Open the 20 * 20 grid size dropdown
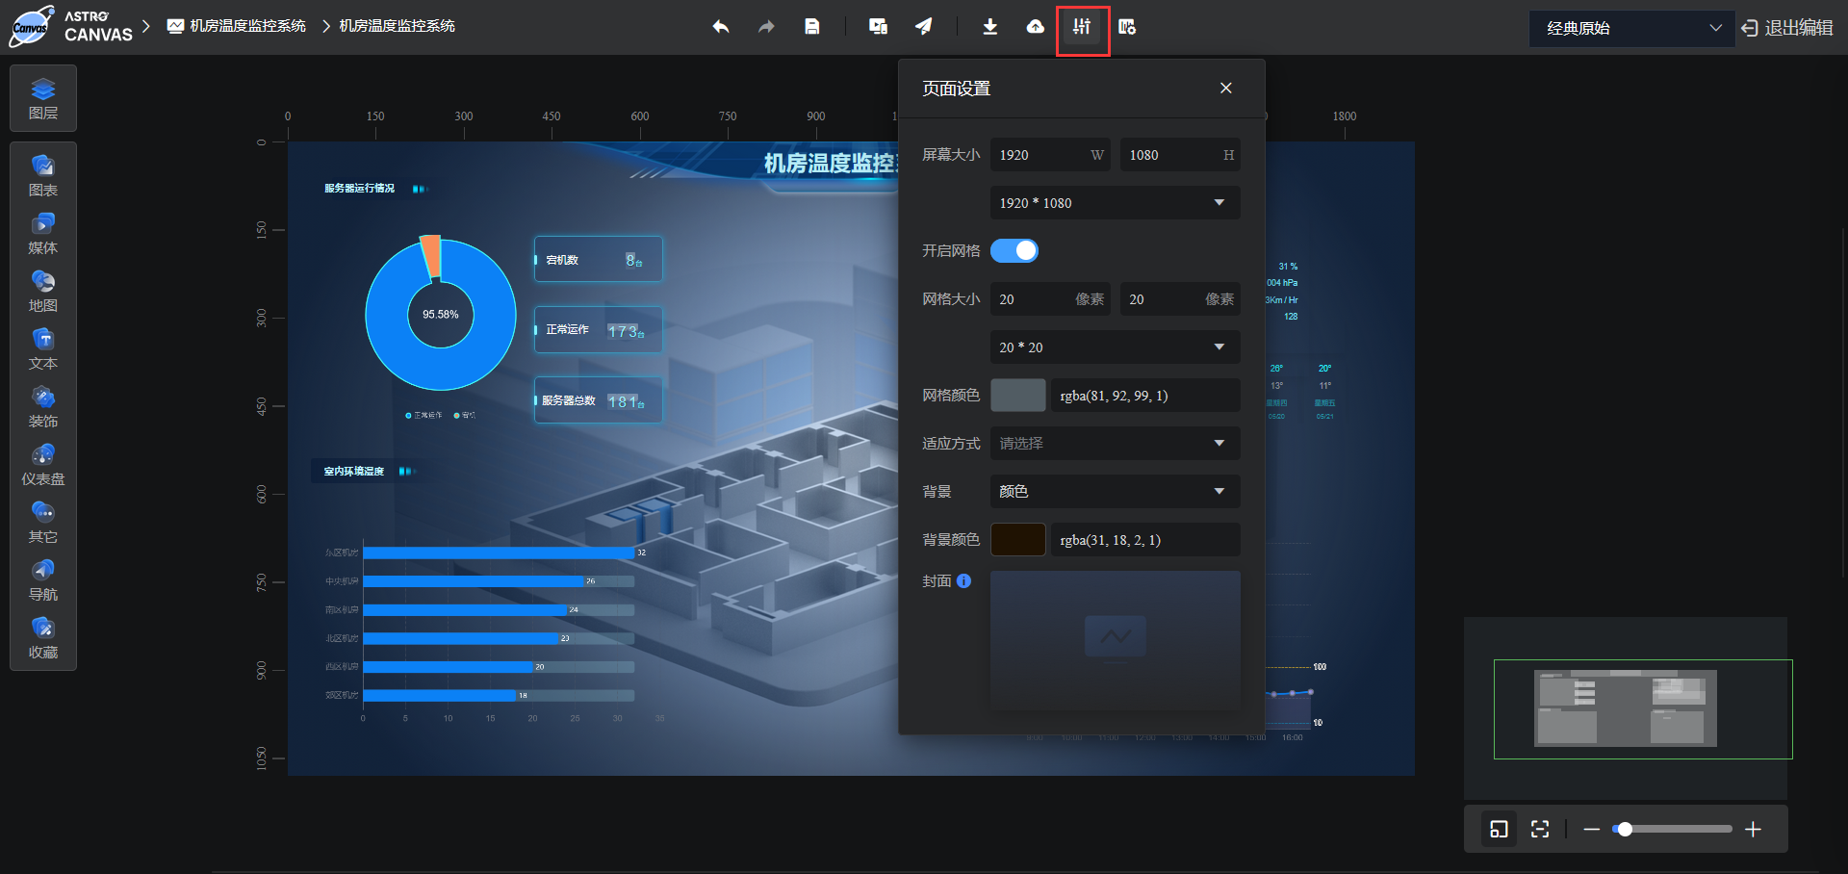Image resolution: width=1848 pixels, height=874 pixels. point(1115,347)
